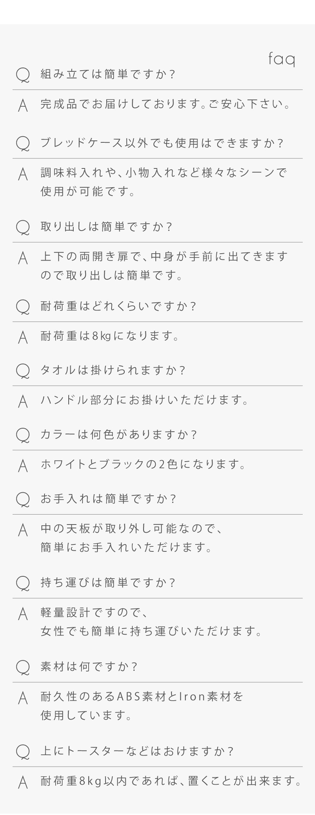Select the question 上にトースターなどはおけますか？
The image size is (315, 815).
pos(137,751)
